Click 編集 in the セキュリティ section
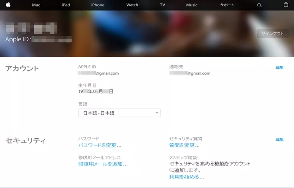 click(x=280, y=140)
